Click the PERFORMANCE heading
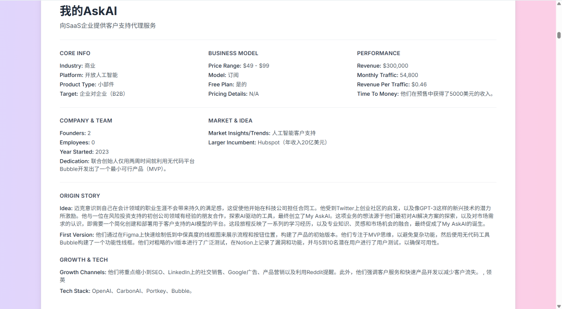The image size is (562, 309). tap(378, 53)
